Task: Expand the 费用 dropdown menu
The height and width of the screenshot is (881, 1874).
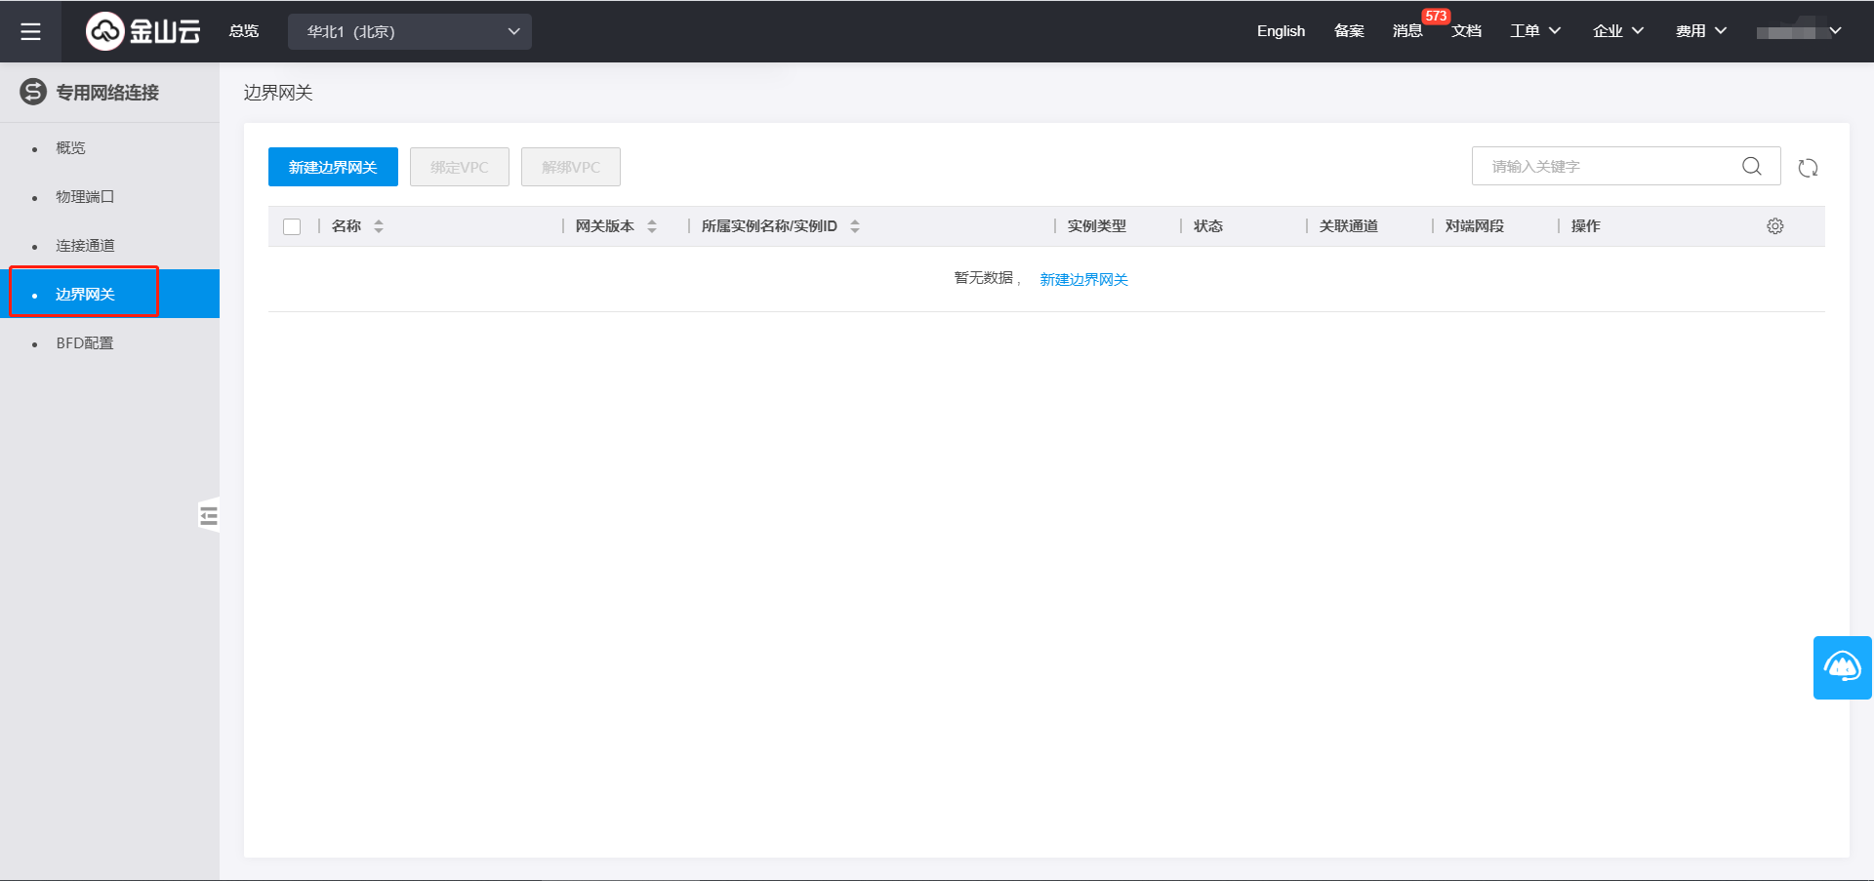Action: click(x=1701, y=31)
